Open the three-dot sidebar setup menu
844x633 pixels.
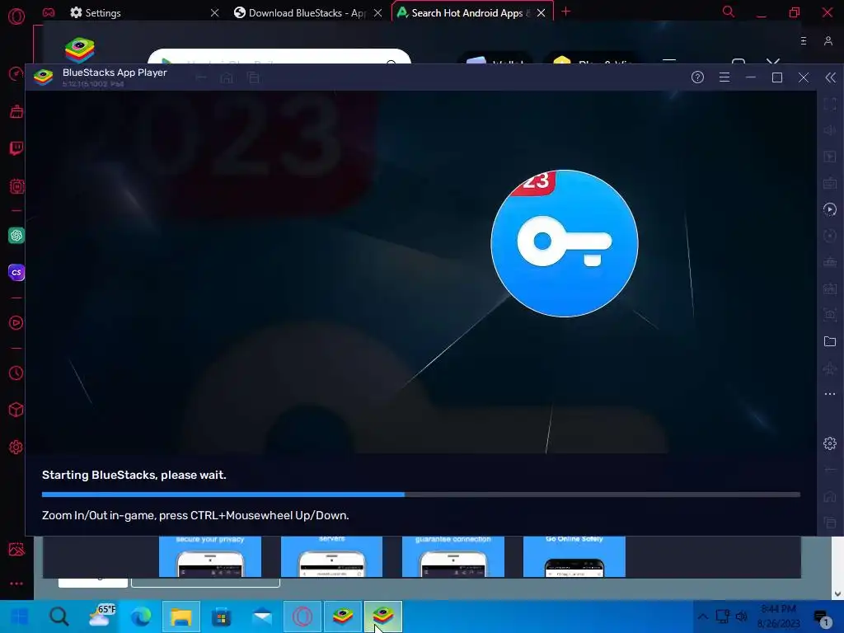(x=16, y=584)
